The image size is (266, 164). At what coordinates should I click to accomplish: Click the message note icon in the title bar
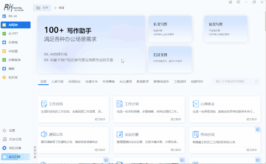[x=238, y=2]
